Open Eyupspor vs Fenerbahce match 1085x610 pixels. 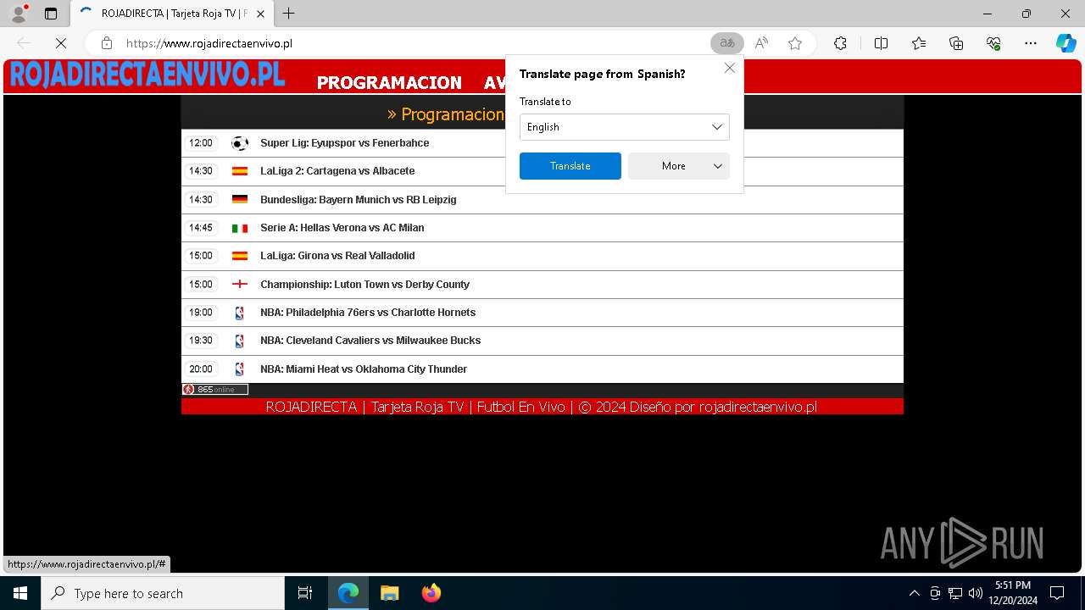coord(345,143)
